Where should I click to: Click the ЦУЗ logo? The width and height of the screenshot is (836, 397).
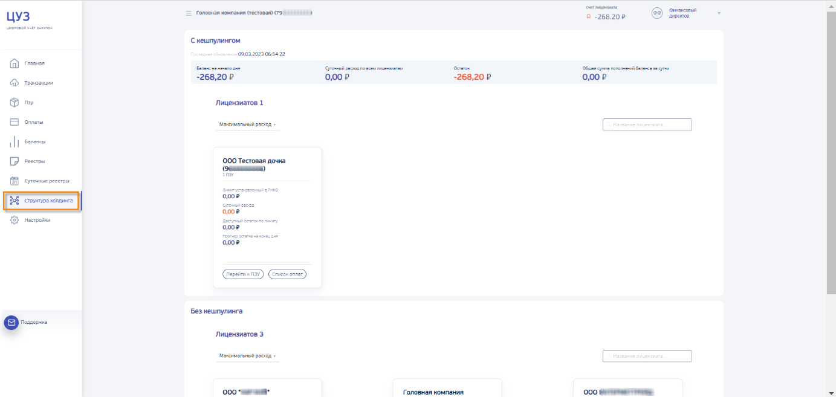pyautogui.click(x=18, y=17)
